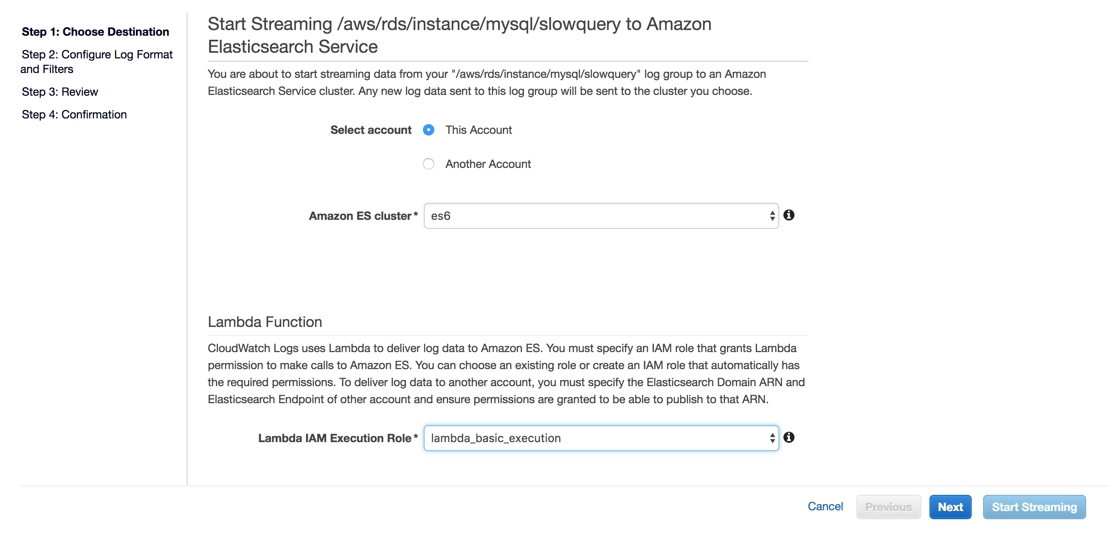Viewport: 1117px width, 533px height.
Task: Open the Amazon ES cluster dropdown showing es6
Action: pos(601,216)
